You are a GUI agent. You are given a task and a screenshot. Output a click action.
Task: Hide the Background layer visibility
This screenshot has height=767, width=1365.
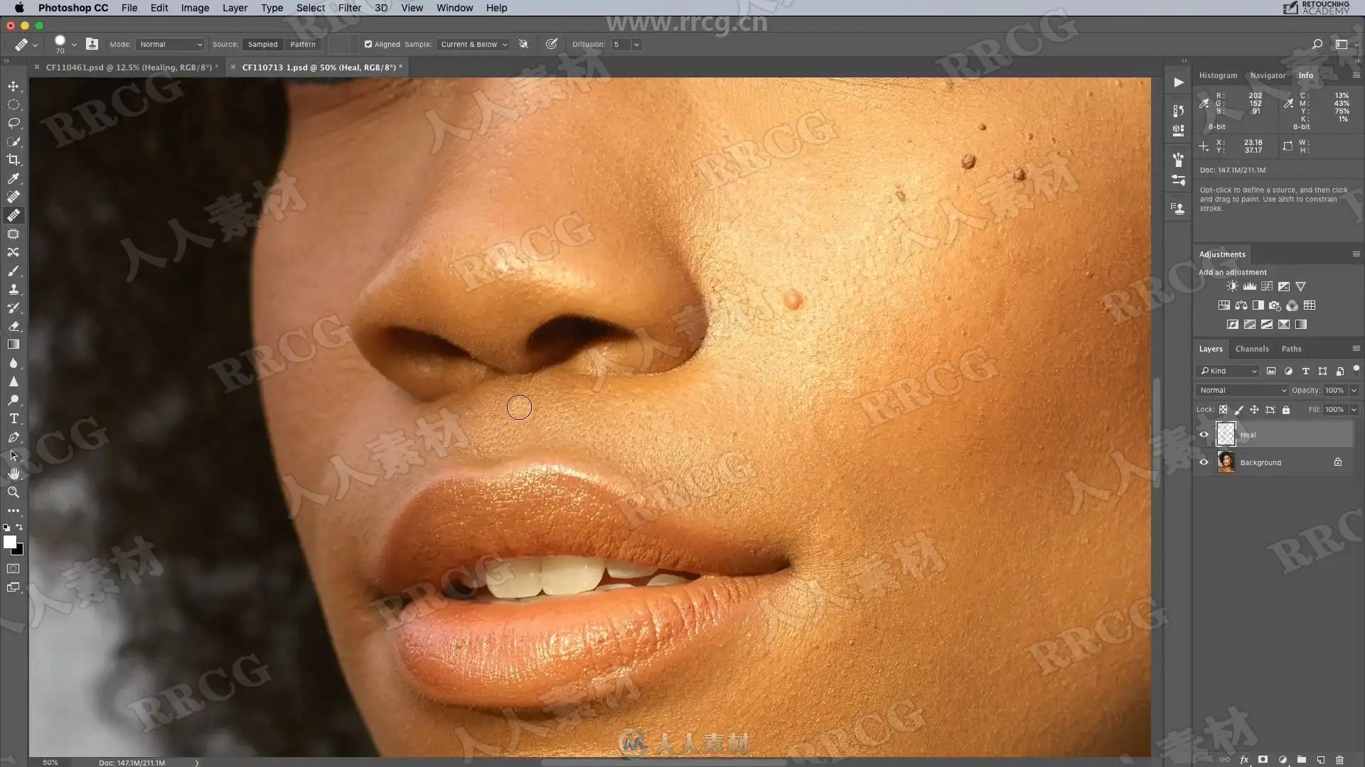click(x=1204, y=462)
